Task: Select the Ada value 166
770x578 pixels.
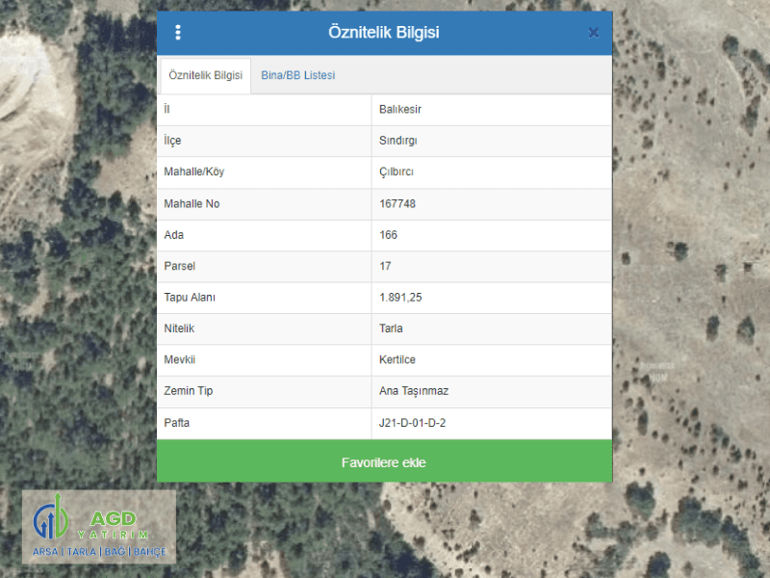Action: 389,235
